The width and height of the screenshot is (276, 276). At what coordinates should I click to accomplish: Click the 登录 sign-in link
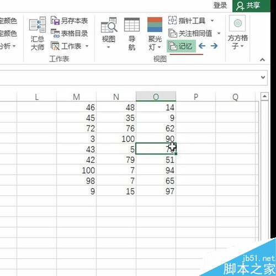[x=220, y=6]
